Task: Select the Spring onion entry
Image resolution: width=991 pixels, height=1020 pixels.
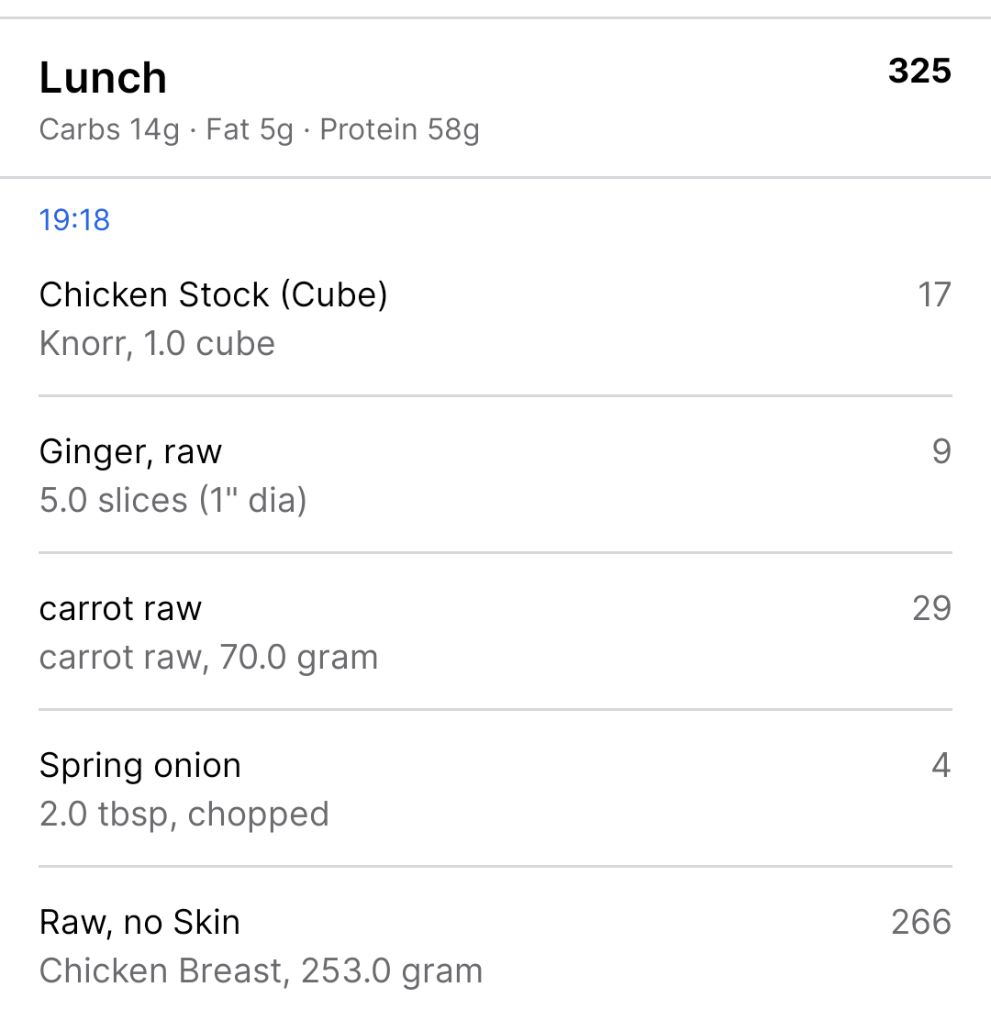Action: click(495, 789)
